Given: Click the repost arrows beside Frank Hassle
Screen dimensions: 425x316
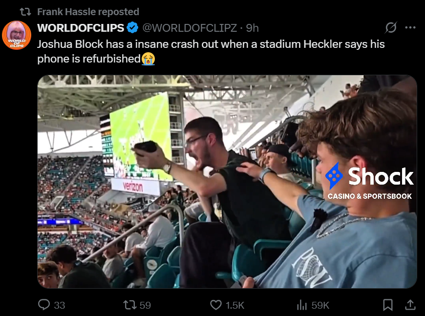Looking at the screenshot, I should click(25, 12).
